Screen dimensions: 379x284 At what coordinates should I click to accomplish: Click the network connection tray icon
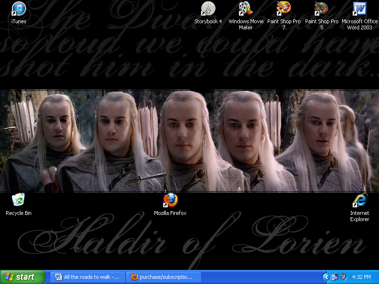(x=335, y=277)
